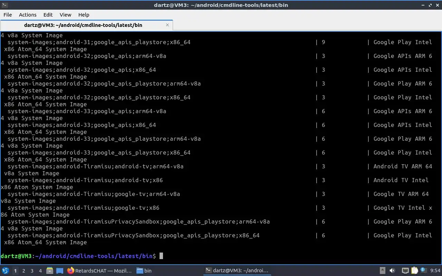This screenshot has width=442, height=276.
Task: Switch to RetardsCHAT Mozilla taskbar window
Action: (x=100, y=271)
